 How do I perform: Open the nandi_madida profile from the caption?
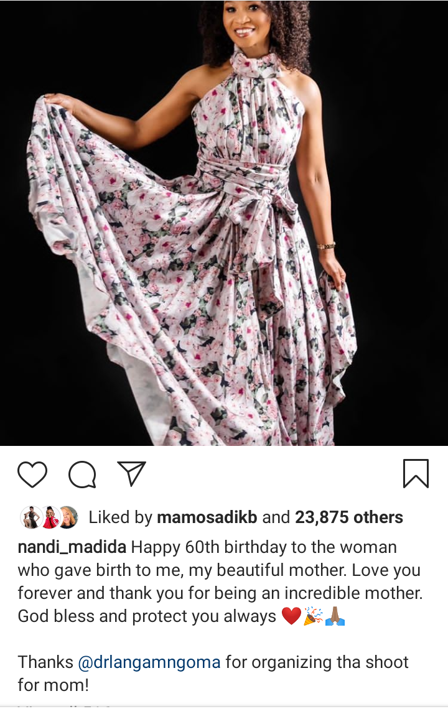click(72, 547)
